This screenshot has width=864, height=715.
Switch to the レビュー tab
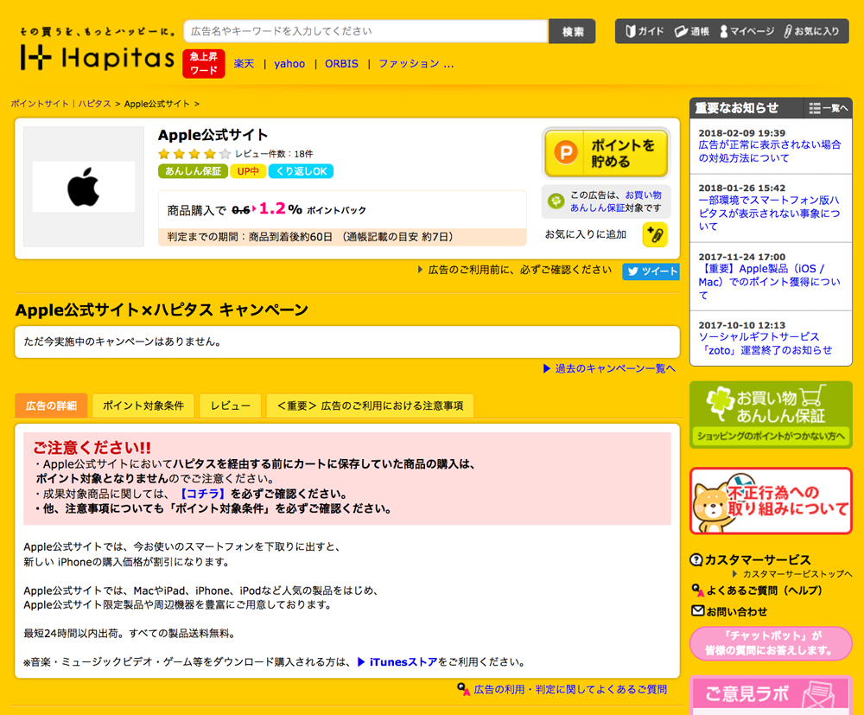tap(231, 405)
